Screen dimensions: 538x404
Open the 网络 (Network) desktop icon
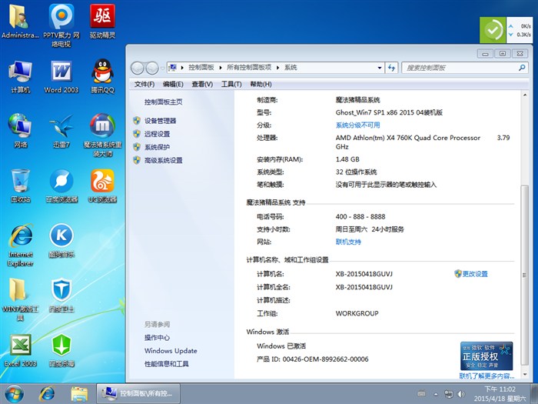[x=20, y=131]
